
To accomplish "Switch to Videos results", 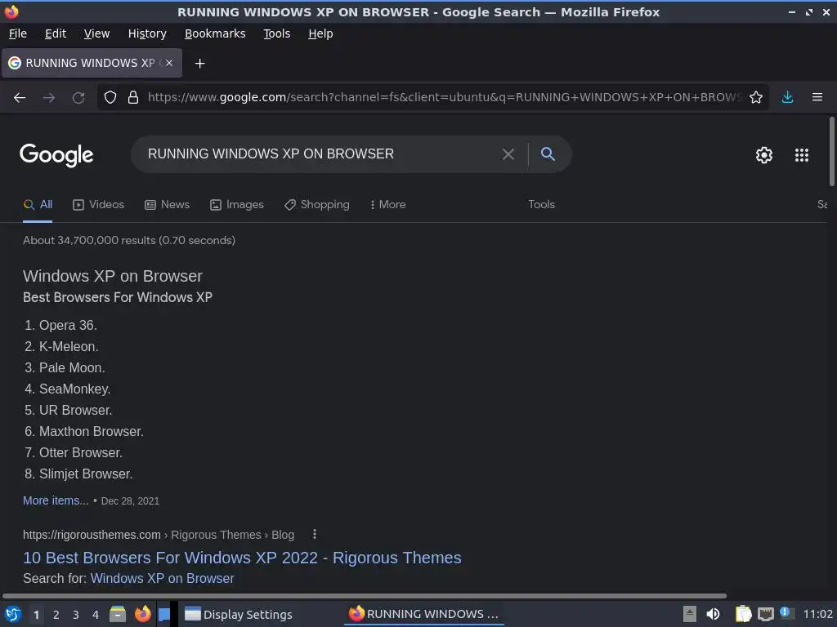I will point(98,205).
